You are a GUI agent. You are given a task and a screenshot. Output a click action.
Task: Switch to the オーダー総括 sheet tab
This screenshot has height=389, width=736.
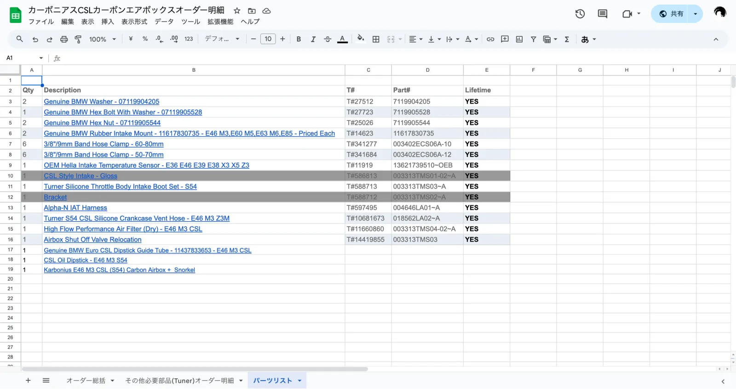(x=86, y=381)
